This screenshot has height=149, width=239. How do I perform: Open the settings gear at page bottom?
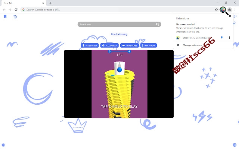3,145
